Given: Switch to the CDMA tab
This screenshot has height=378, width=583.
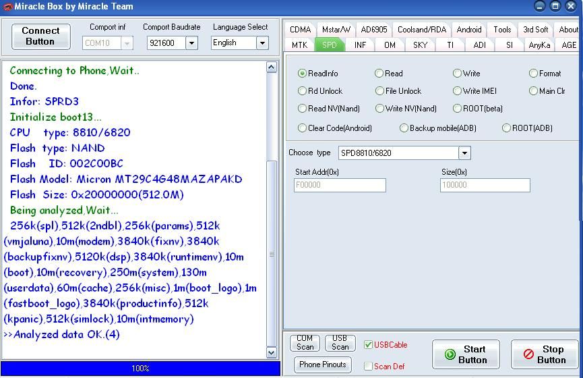Looking at the screenshot, I should 301,30.
